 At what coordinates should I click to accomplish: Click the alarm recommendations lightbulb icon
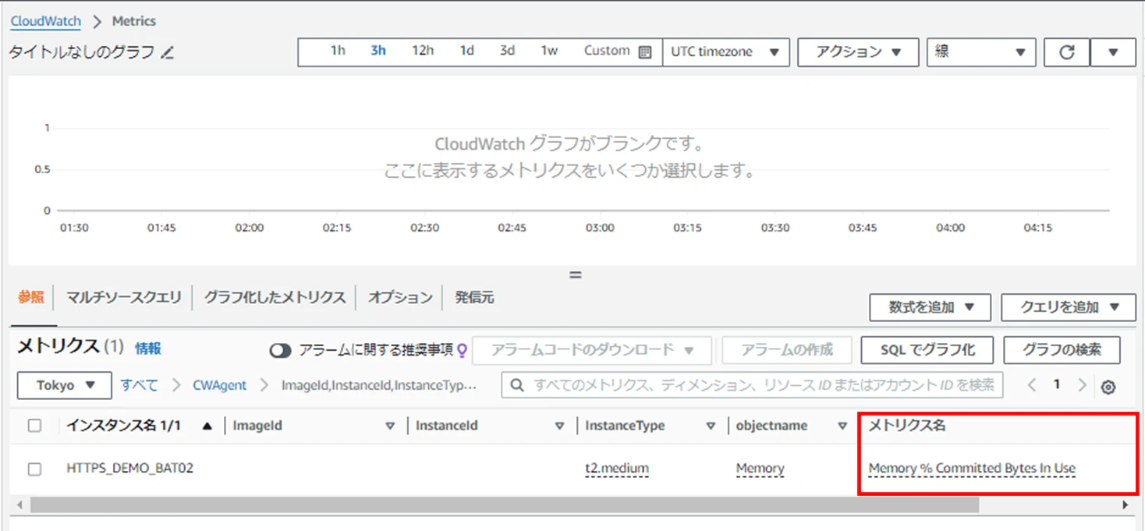point(462,351)
